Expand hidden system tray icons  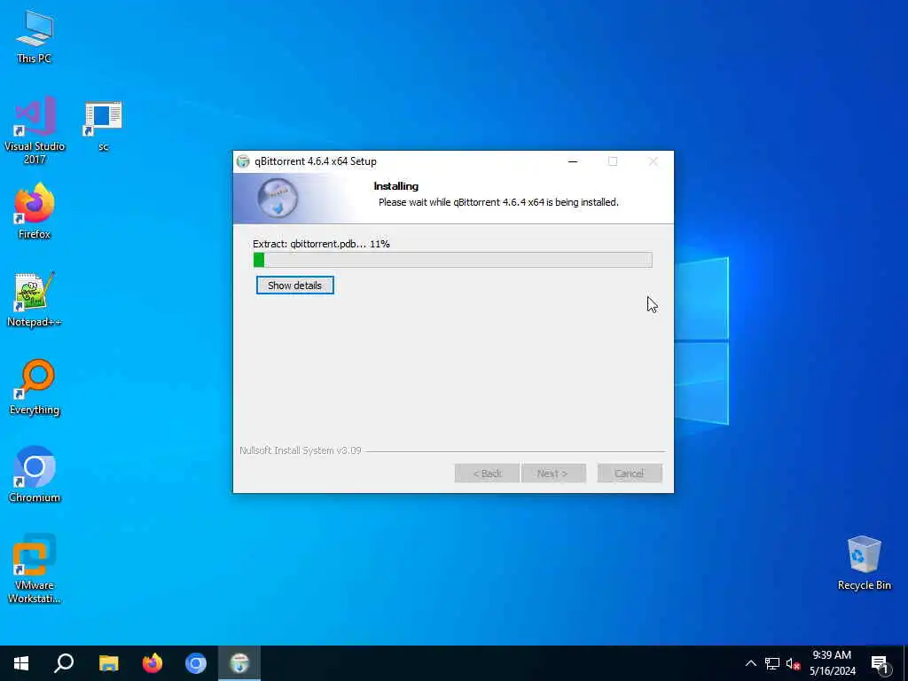coord(750,663)
